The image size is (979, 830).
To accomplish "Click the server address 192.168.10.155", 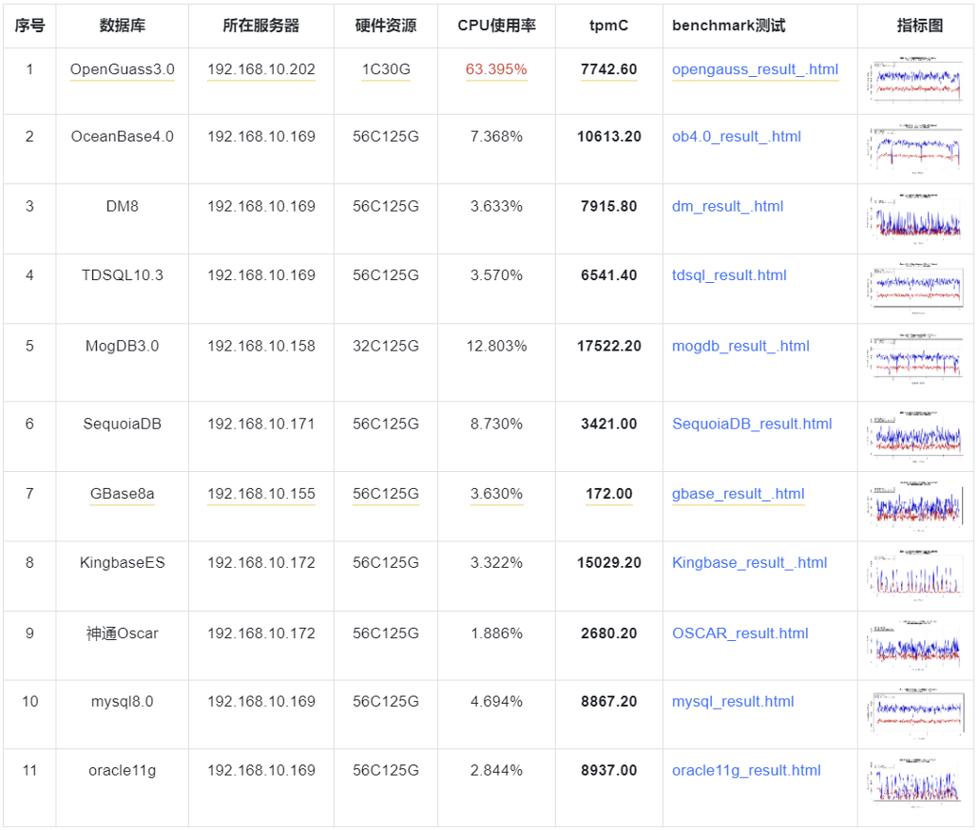I will pyautogui.click(x=261, y=494).
